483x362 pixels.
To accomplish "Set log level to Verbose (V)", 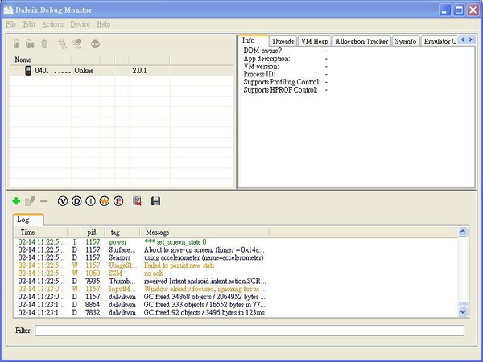I will pyautogui.click(x=63, y=200).
